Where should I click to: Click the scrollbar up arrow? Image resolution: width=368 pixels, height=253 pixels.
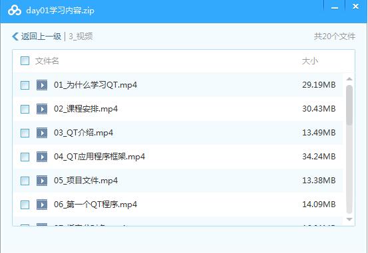tap(349, 79)
